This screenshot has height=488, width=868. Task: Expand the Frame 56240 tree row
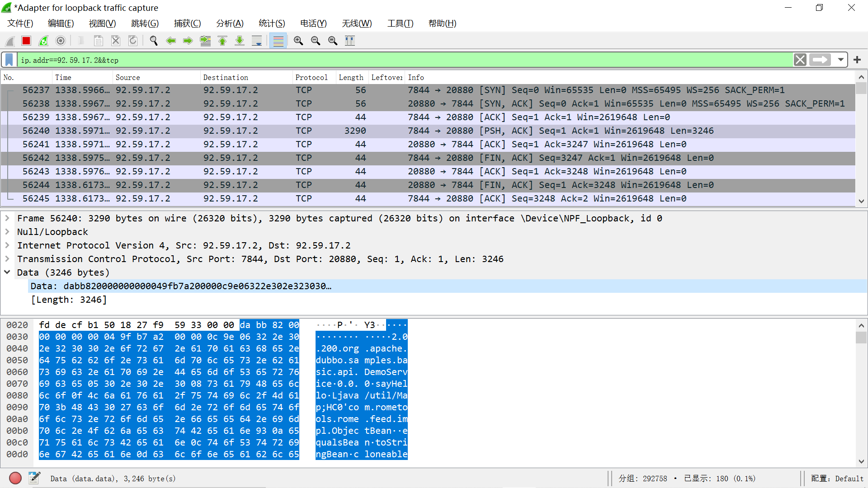pos(7,218)
